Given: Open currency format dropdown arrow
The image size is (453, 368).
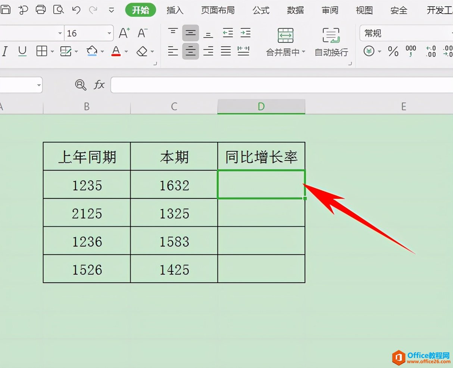Looking at the screenshot, I should (x=379, y=51).
